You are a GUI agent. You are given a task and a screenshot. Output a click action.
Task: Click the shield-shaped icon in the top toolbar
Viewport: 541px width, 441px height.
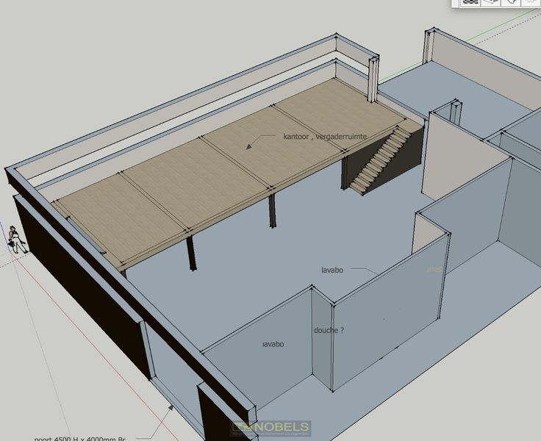(x=512, y=2)
